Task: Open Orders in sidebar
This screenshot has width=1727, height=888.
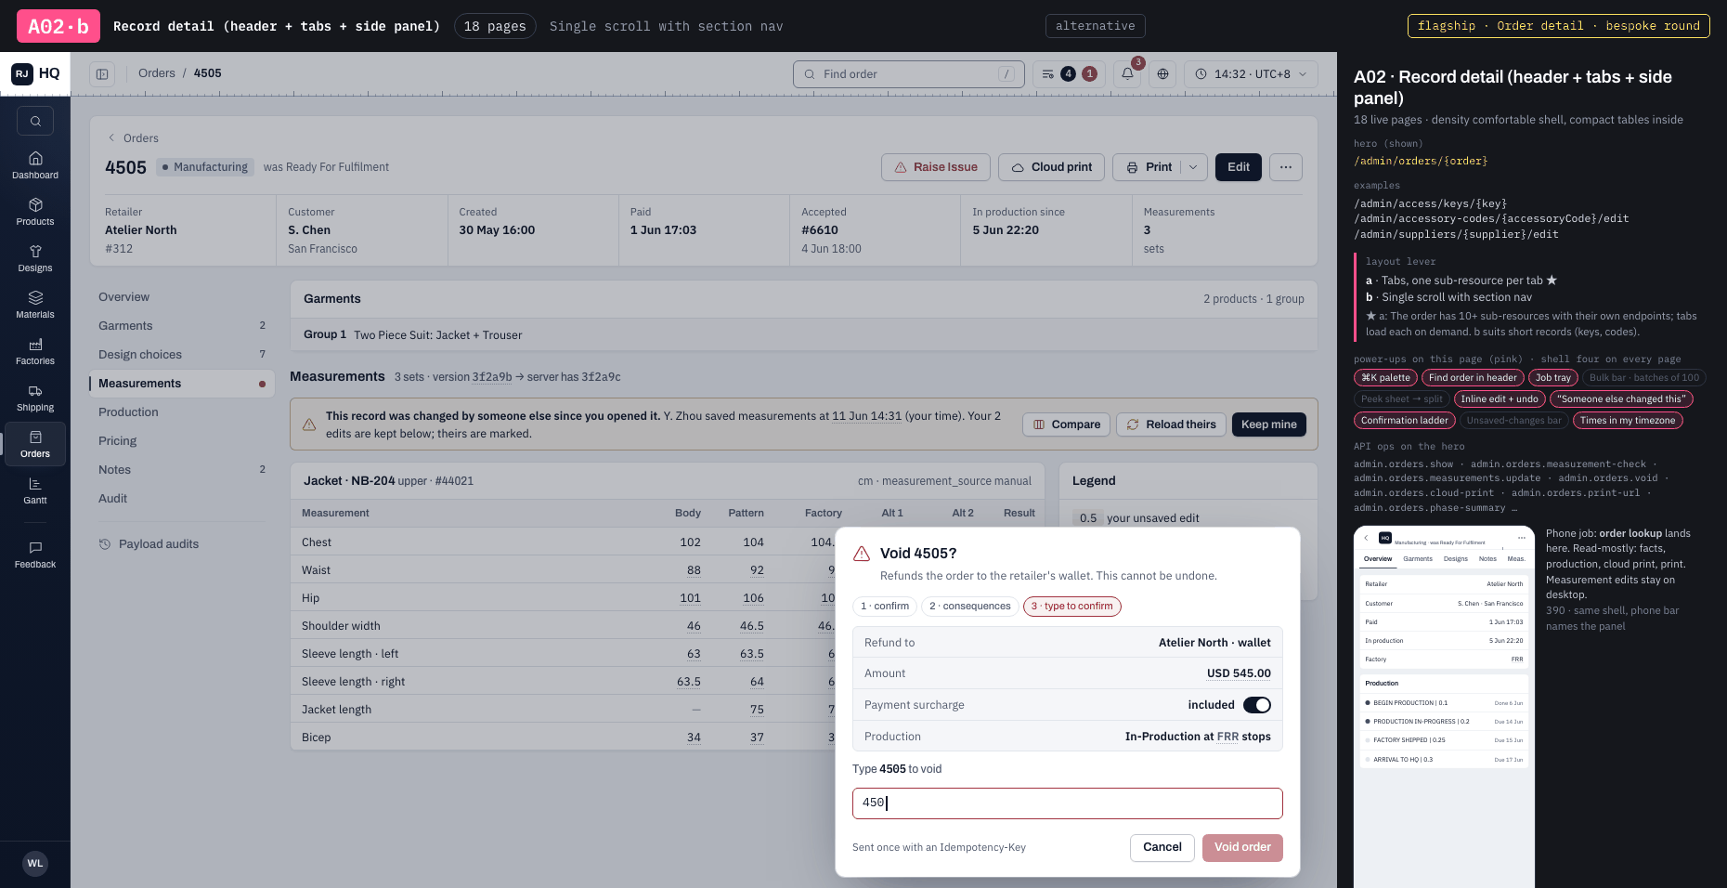Action: coord(35,444)
